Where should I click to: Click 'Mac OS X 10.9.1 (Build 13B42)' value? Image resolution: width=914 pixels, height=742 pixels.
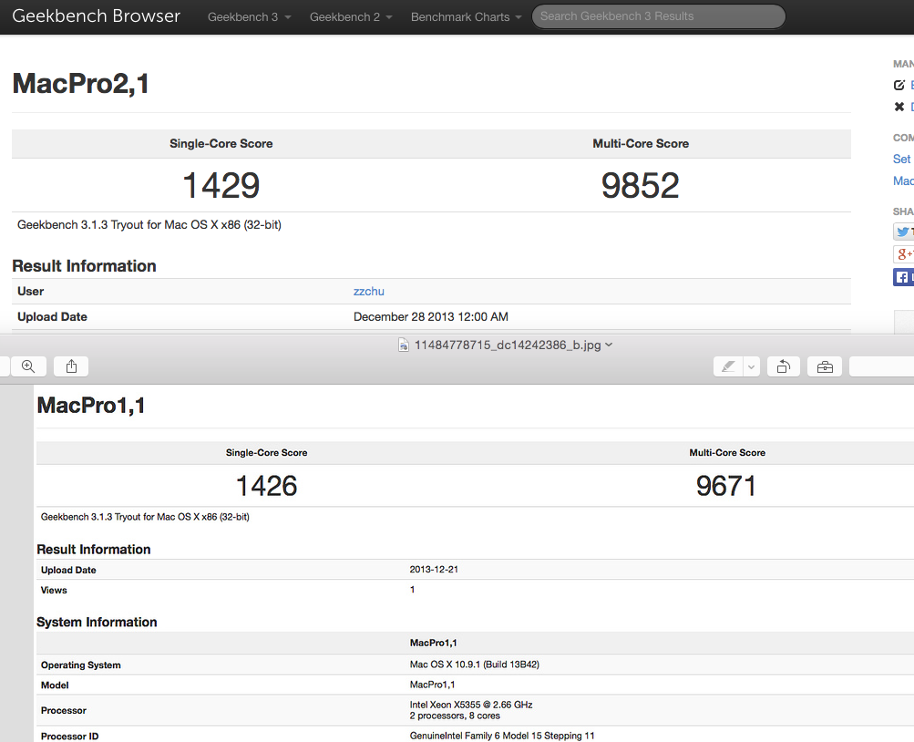[x=475, y=665]
